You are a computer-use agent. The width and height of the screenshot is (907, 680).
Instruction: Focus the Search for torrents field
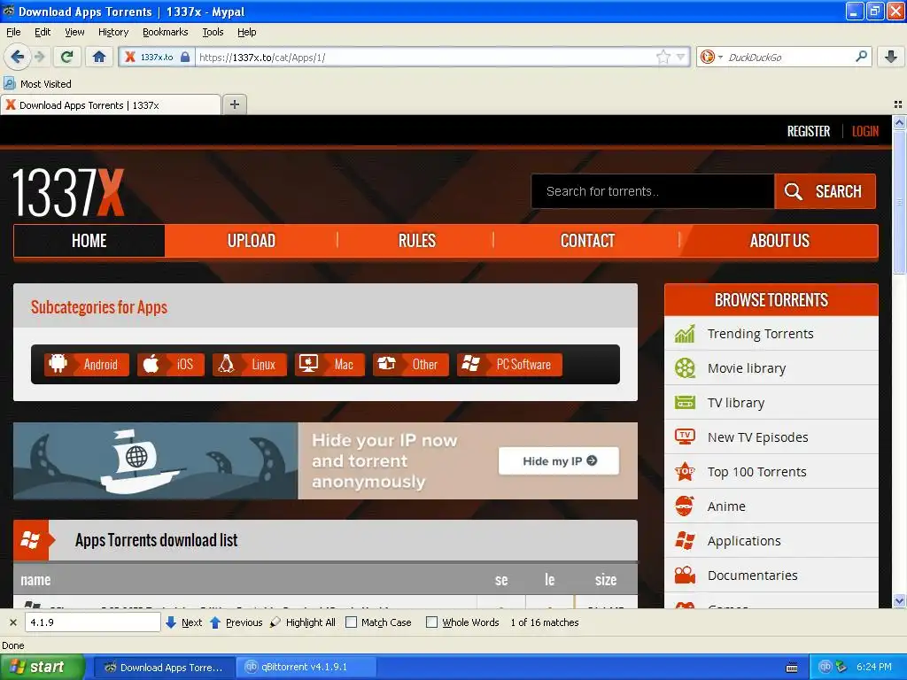coord(653,191)
